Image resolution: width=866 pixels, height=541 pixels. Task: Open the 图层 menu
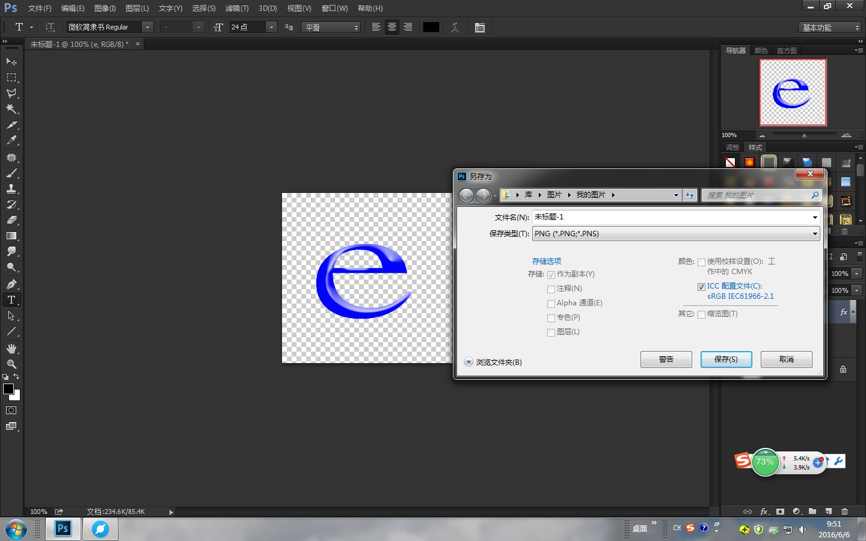coord(137,8)
